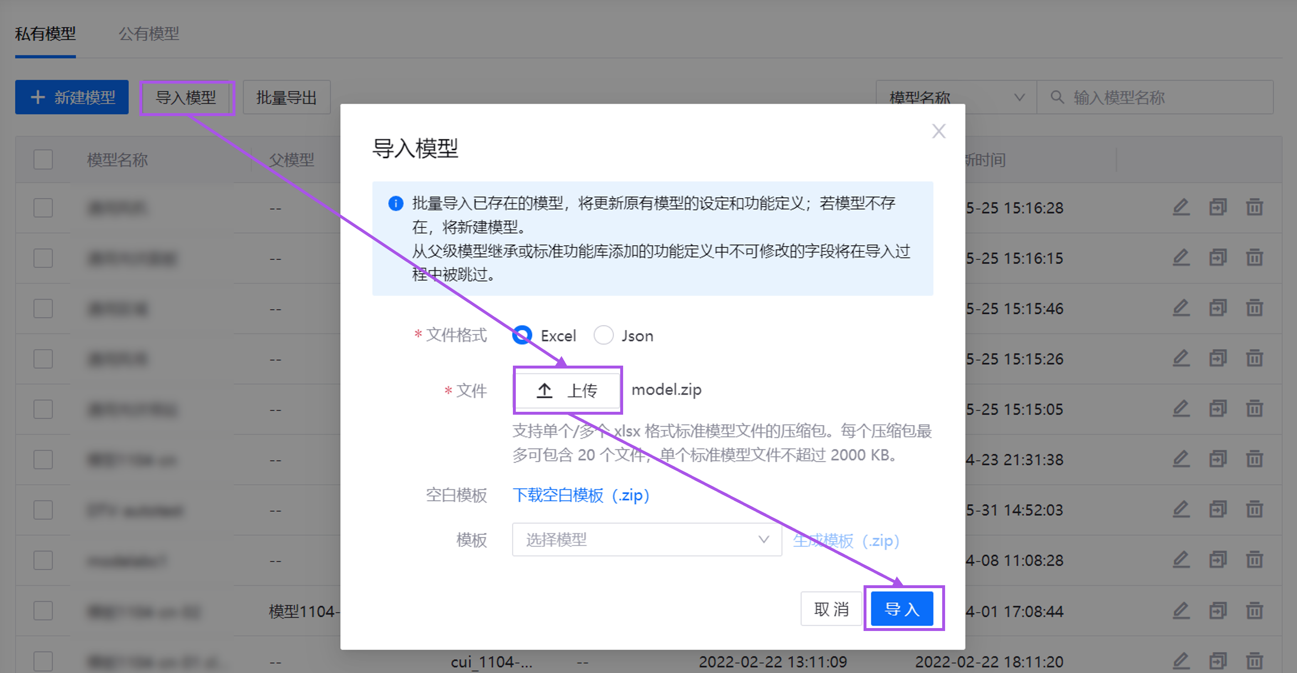Image resolution: width=1297 pixels, height=673 pixels.
Task: Edit the model updated at 15:15:05
Action: click(1181, 409)
